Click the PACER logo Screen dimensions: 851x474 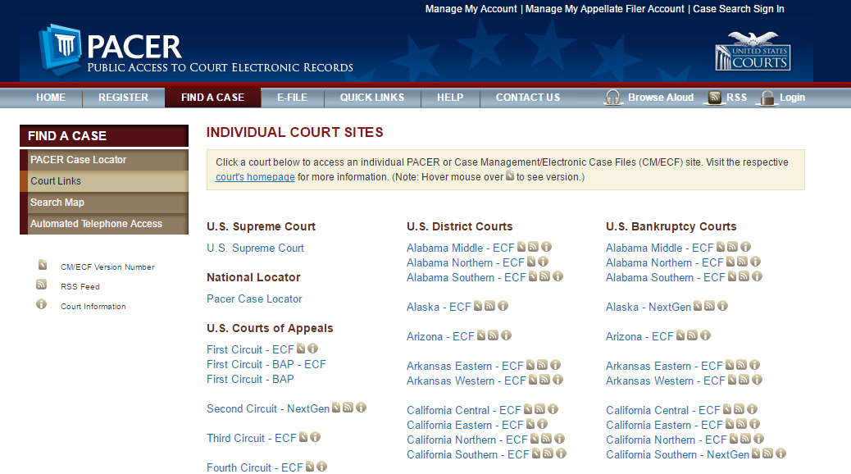(196, 49)
